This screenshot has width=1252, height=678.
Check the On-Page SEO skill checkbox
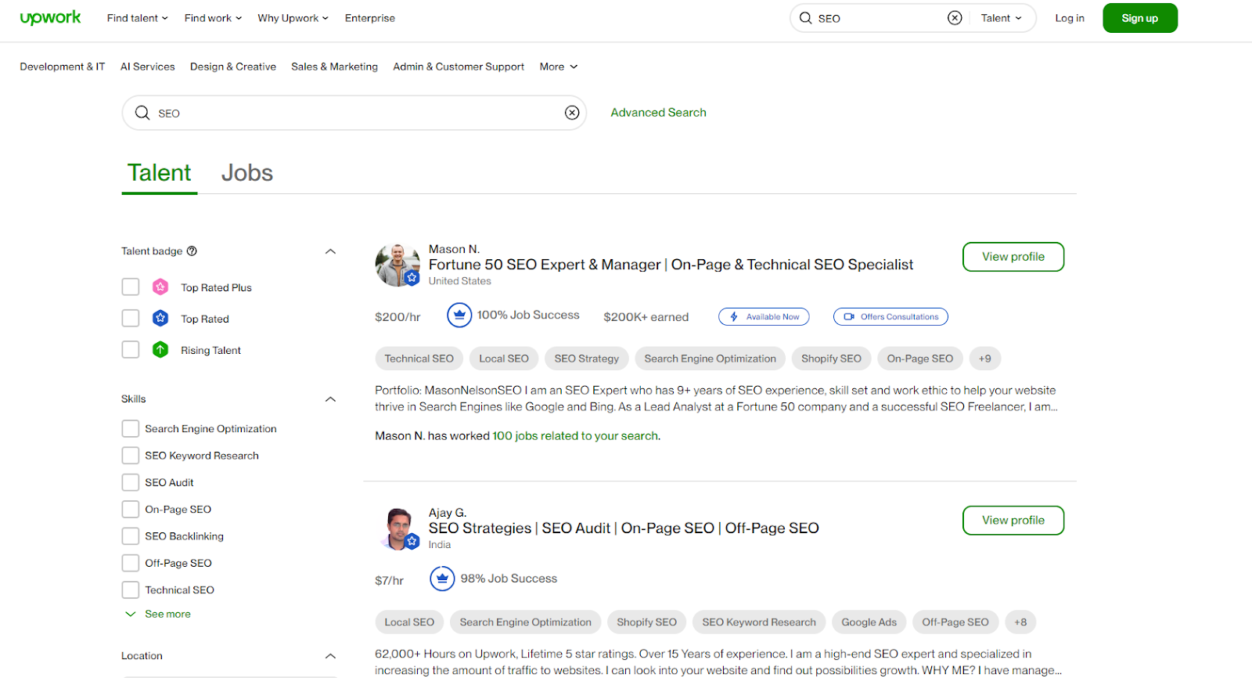131,510
